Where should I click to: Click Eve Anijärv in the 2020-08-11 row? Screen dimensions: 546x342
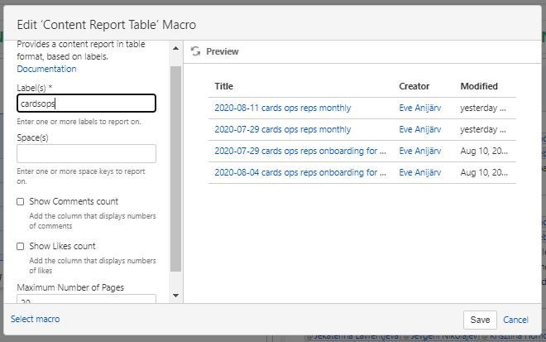[420, 108]
